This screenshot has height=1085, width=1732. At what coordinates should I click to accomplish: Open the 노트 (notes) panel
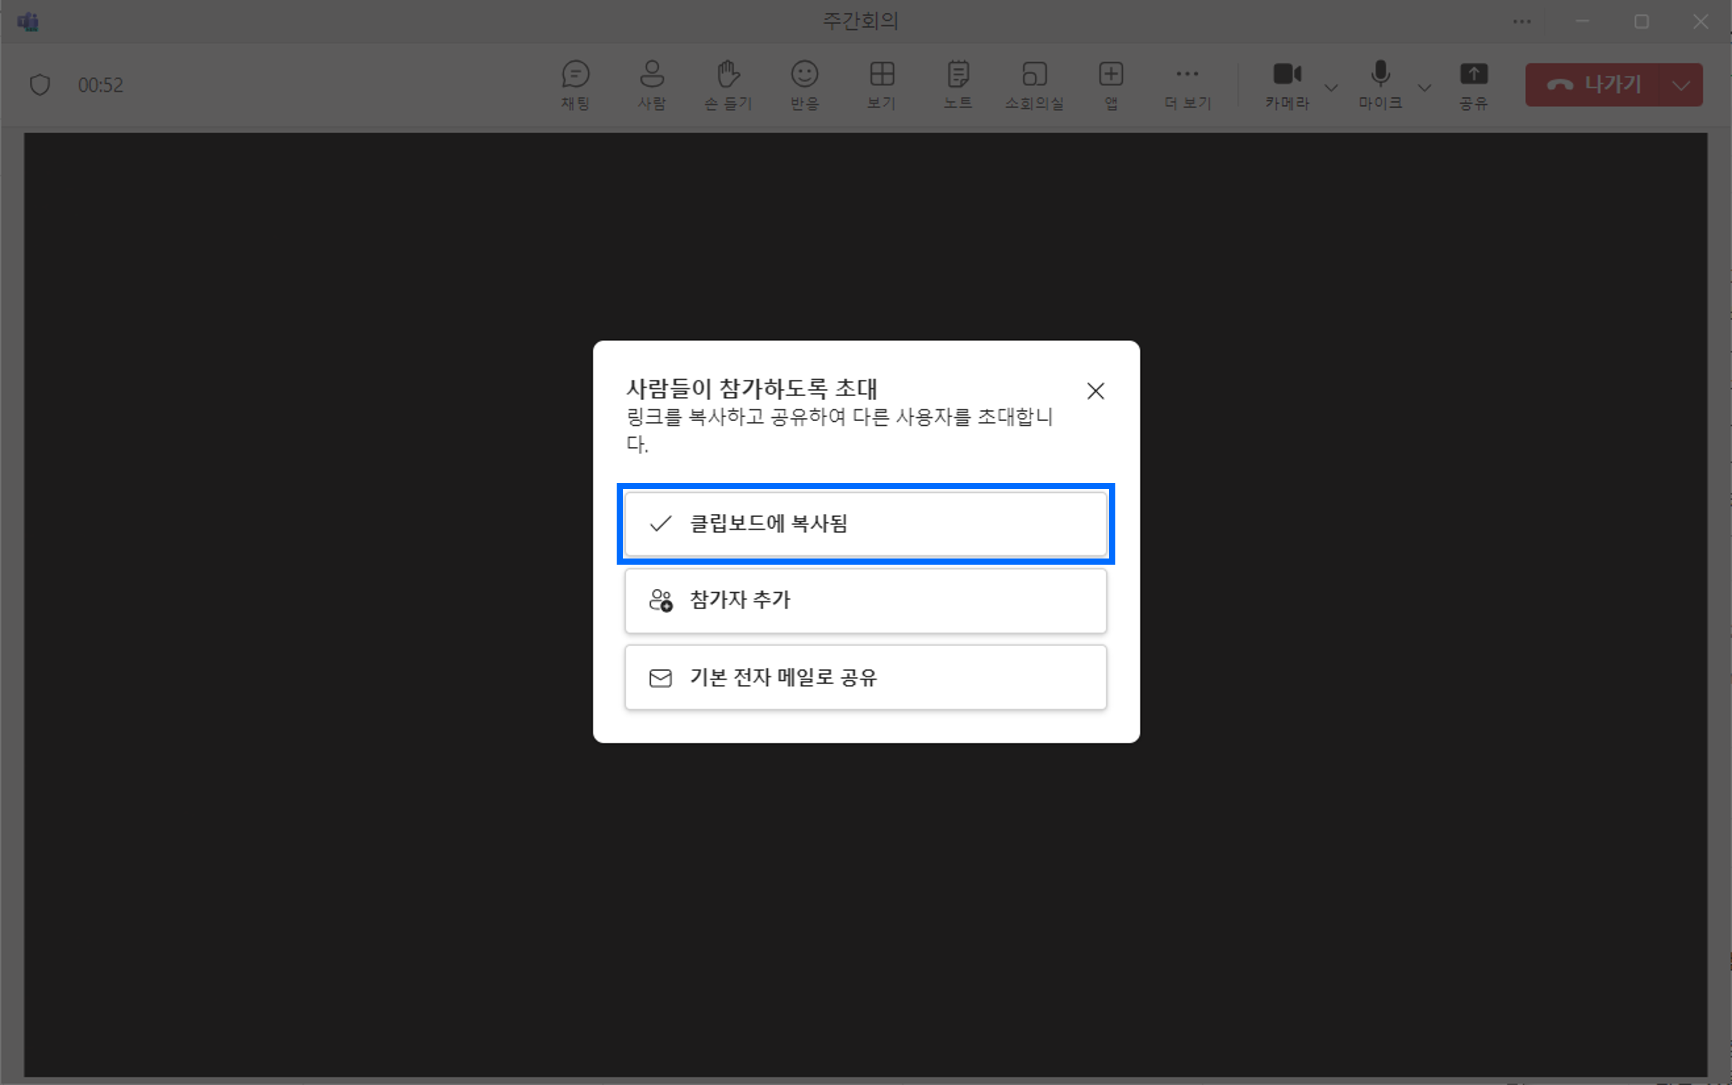(958, 84)
